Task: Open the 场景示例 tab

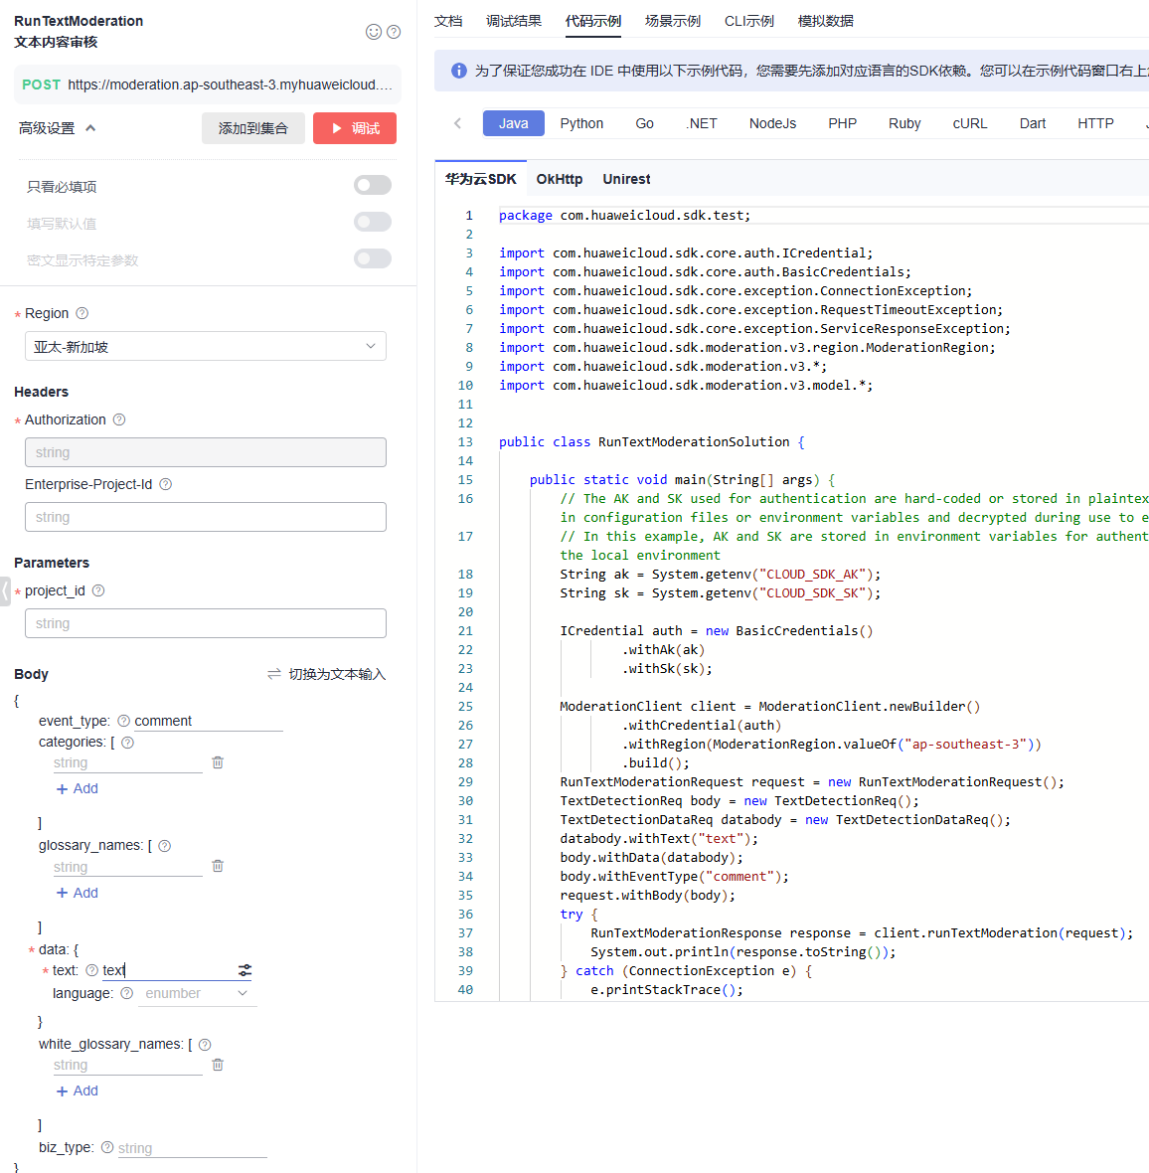Action: [673, 21]
